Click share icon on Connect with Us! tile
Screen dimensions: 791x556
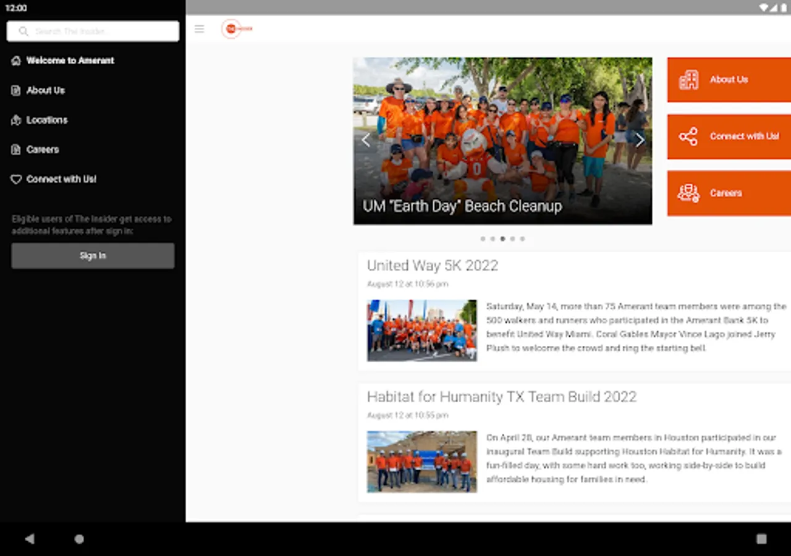[x=688, y=137]
